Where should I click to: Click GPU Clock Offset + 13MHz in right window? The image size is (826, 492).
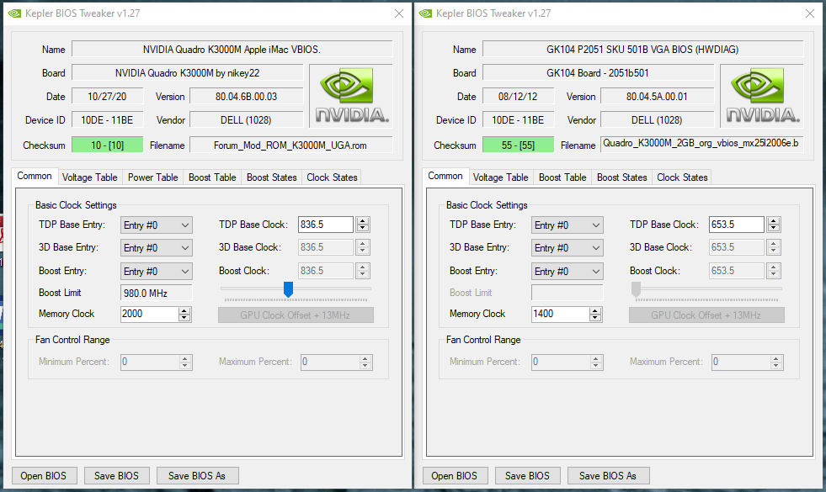click(x=706, y=315)
